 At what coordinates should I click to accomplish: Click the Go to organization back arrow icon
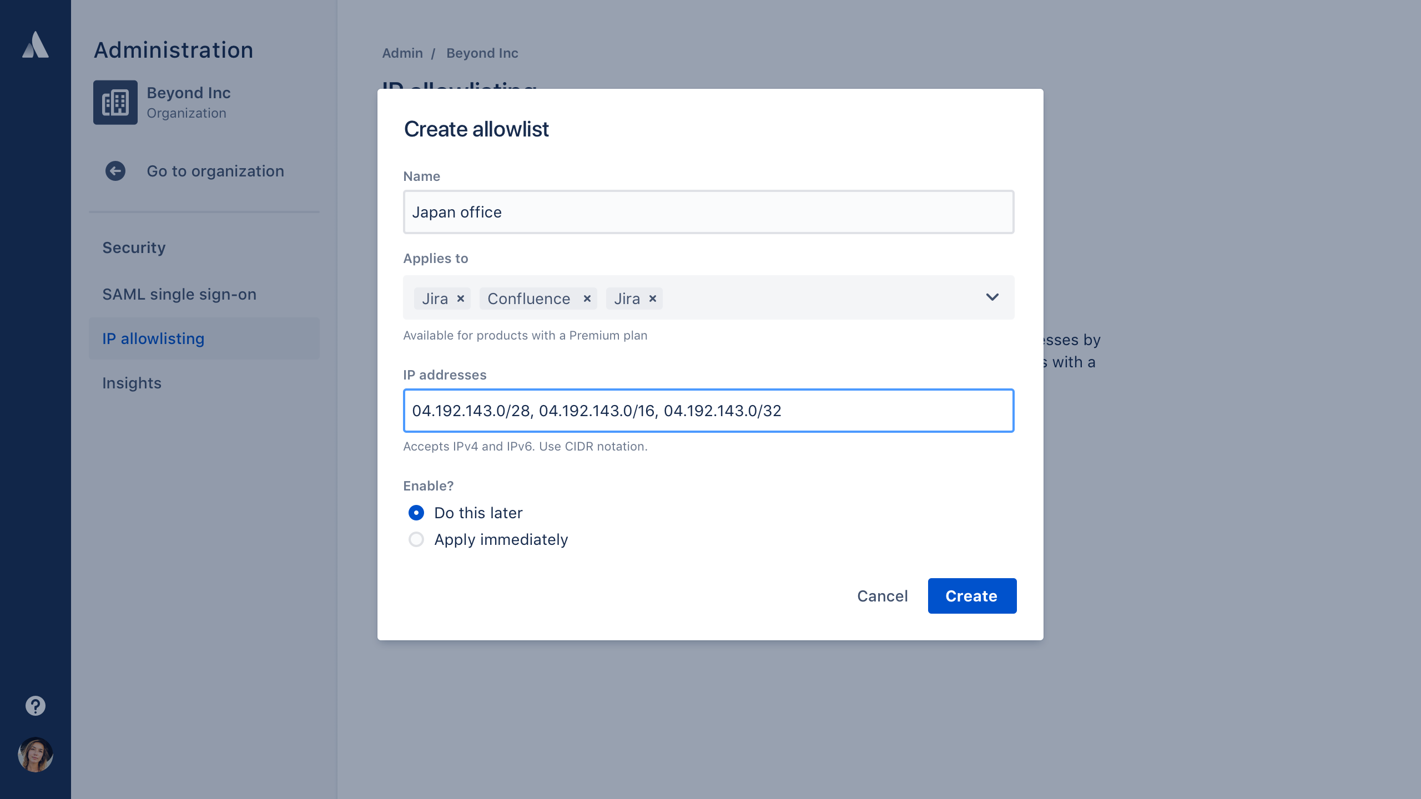coord(115,171)
